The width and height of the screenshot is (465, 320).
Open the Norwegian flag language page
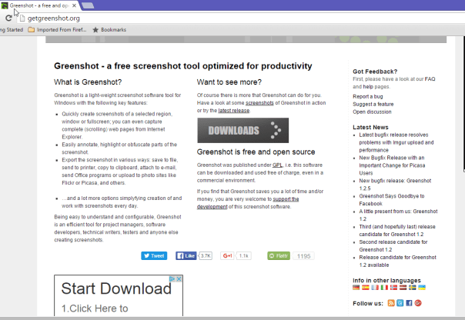[x=393, y=288]
